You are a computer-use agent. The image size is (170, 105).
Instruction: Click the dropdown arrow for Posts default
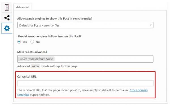point(151,25)
